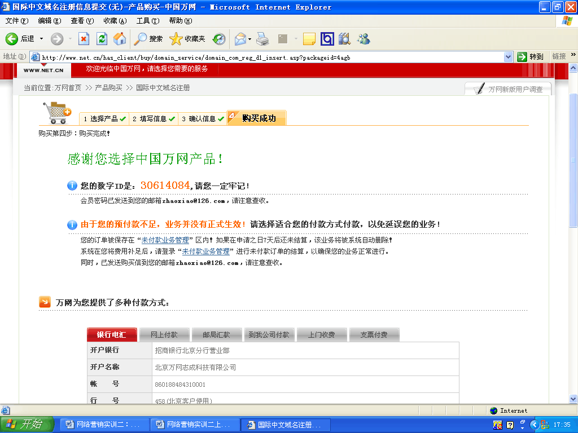Click the Print printer icon
This screenshot has height=433, width=578.
(262, 39)
